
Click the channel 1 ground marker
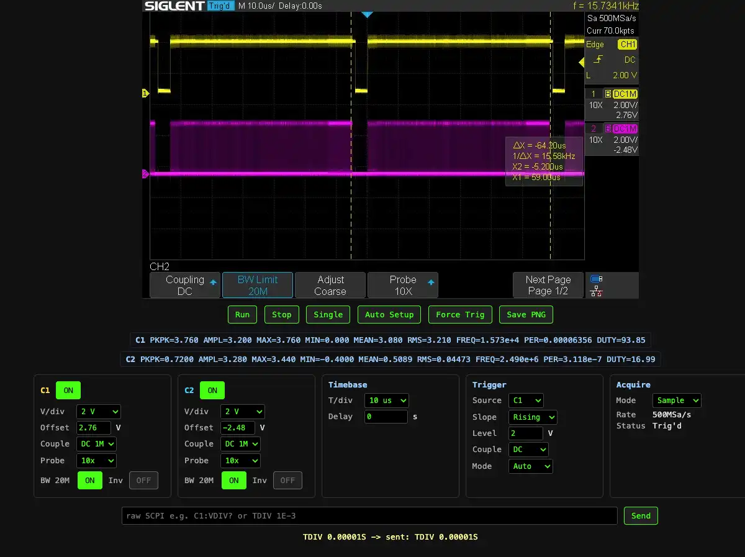coord(146,93)
